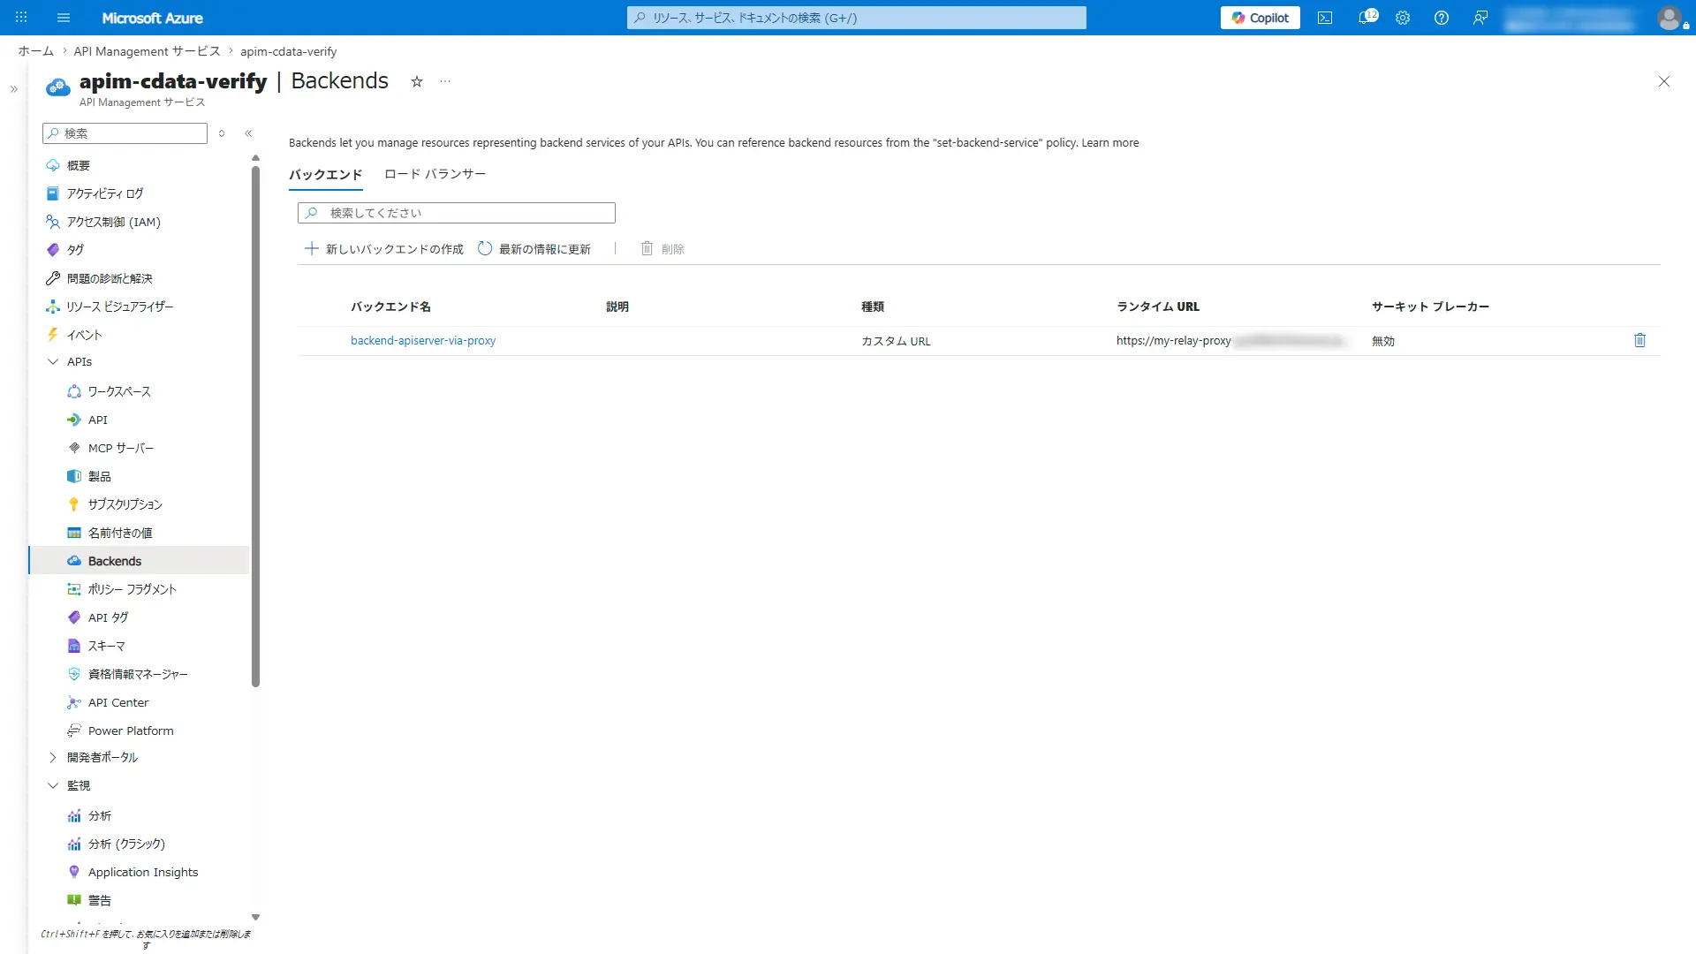
Task: Click 最新の情報に更新 refresh button
Action: click(534, 249)
